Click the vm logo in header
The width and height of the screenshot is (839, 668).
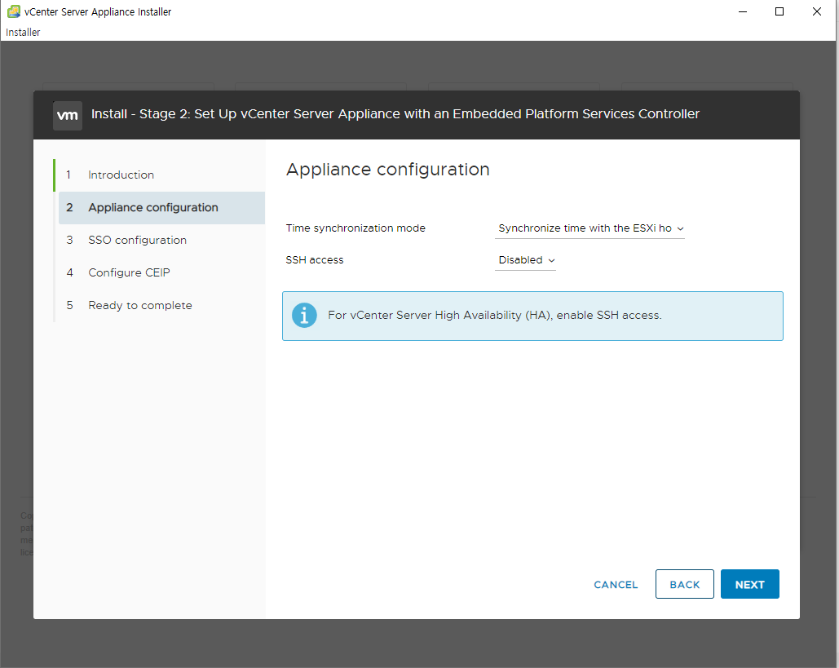pos(68,115)
